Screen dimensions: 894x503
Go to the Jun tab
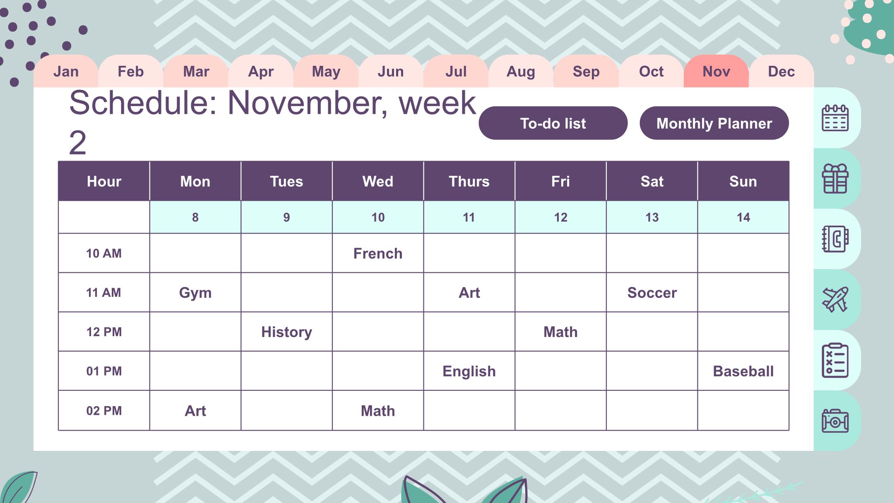391,71
